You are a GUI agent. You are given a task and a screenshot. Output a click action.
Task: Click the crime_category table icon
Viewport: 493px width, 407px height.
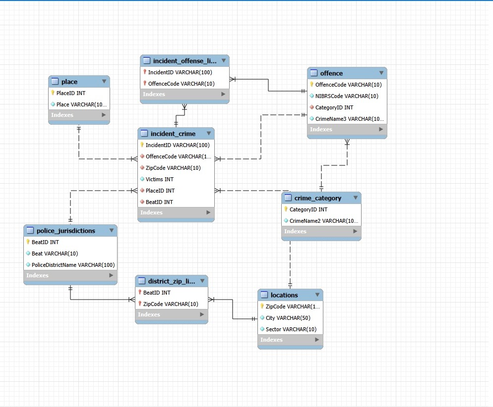coord(288,198)
